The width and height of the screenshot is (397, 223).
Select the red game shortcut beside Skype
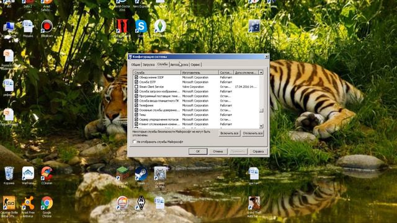pyautogui.click(x=122, y=28)
